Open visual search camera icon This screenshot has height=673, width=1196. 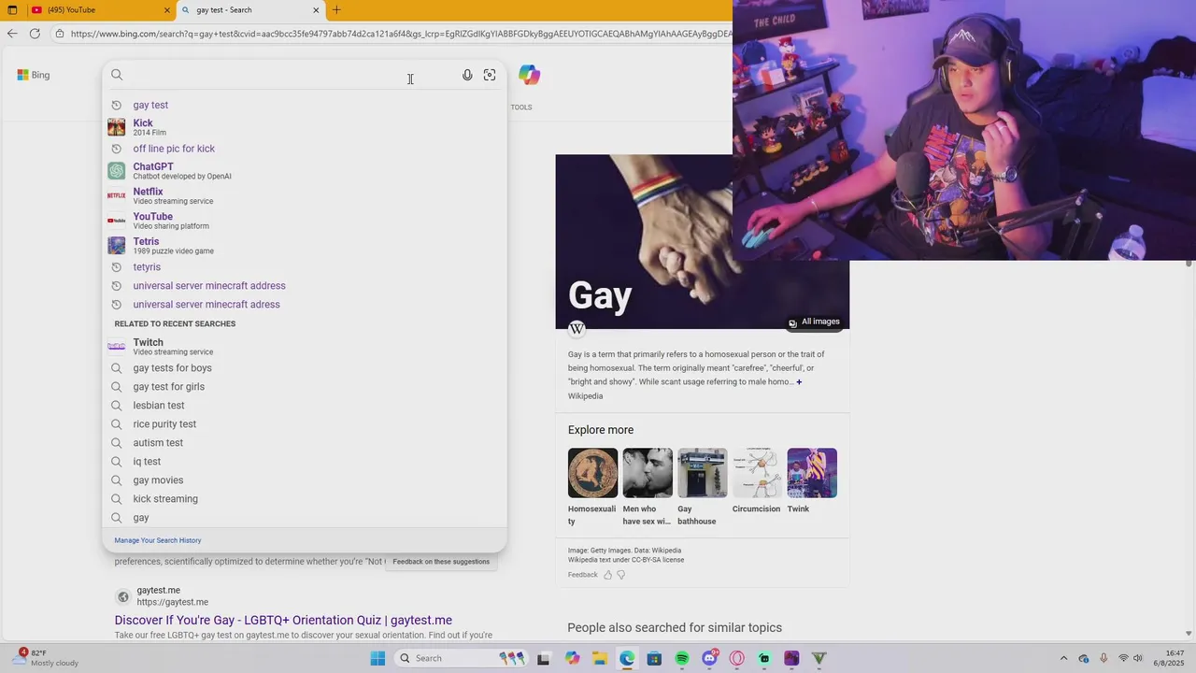(x=490, y=75)
